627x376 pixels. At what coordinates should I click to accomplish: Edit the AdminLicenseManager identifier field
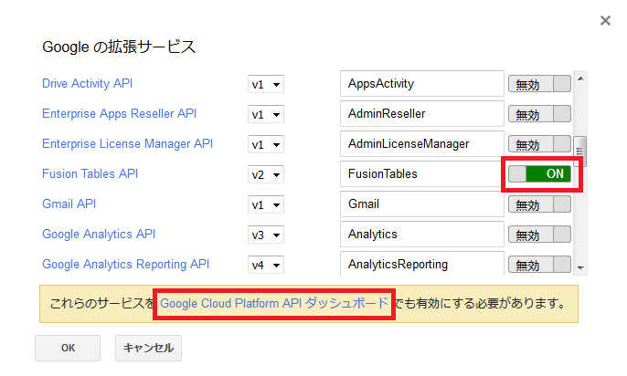[422, 143]
